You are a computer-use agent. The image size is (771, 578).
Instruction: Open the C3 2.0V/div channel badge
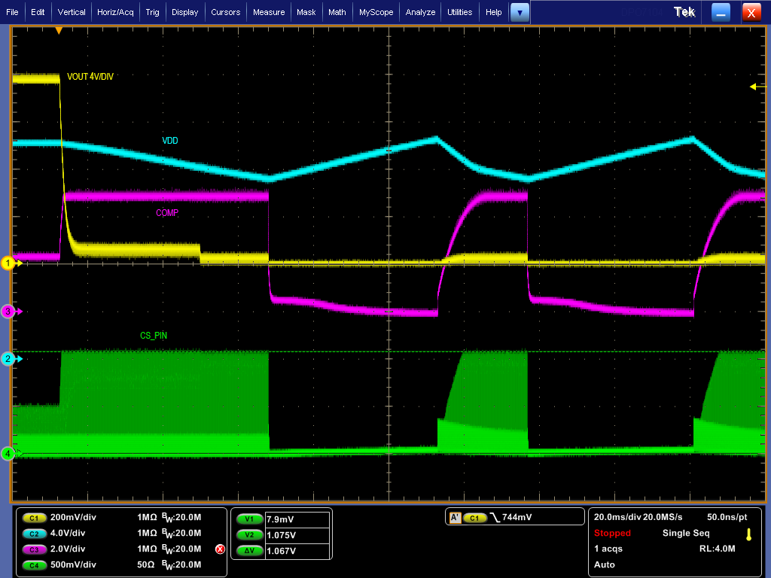pos(33,549)
